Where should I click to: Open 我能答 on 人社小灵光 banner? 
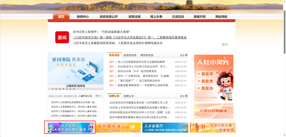point(205,74)
